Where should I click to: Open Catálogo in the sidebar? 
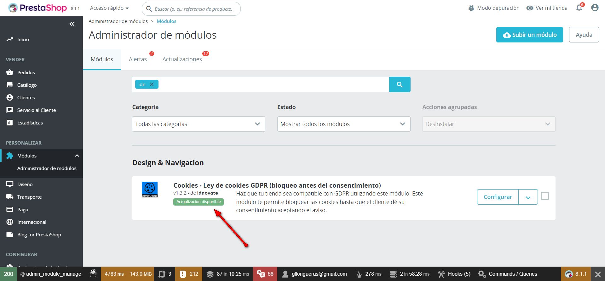27,85
